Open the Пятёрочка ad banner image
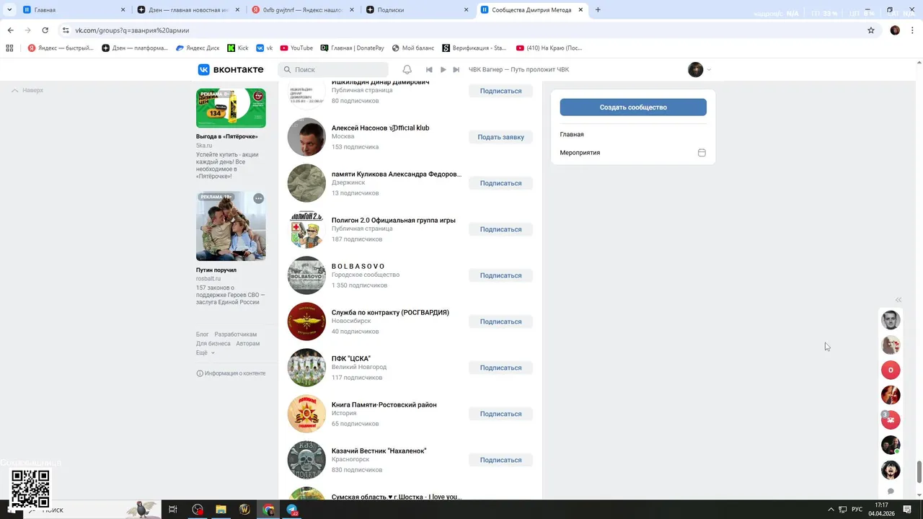The height and width of the screenshot is (519, 923). coord(231,108)
